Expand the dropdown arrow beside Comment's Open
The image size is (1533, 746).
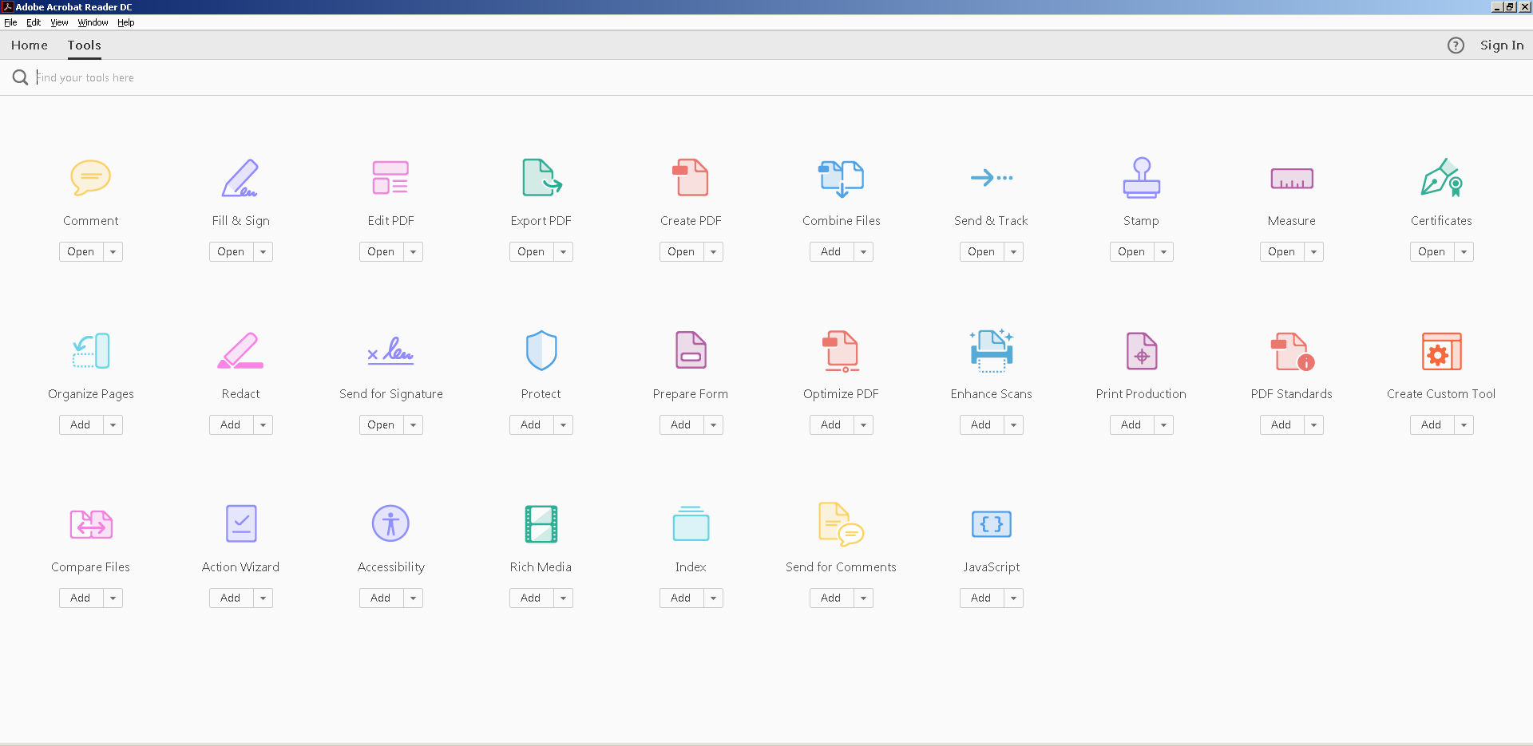(x=113, y=252)
